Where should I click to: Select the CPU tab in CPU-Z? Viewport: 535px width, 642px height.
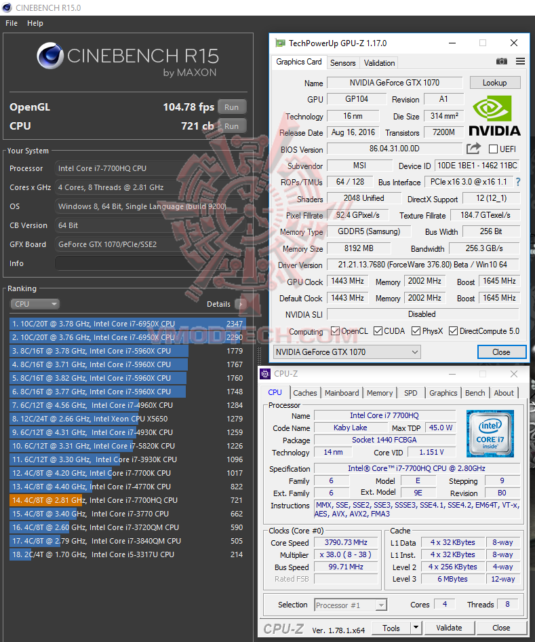click(275, 392)
